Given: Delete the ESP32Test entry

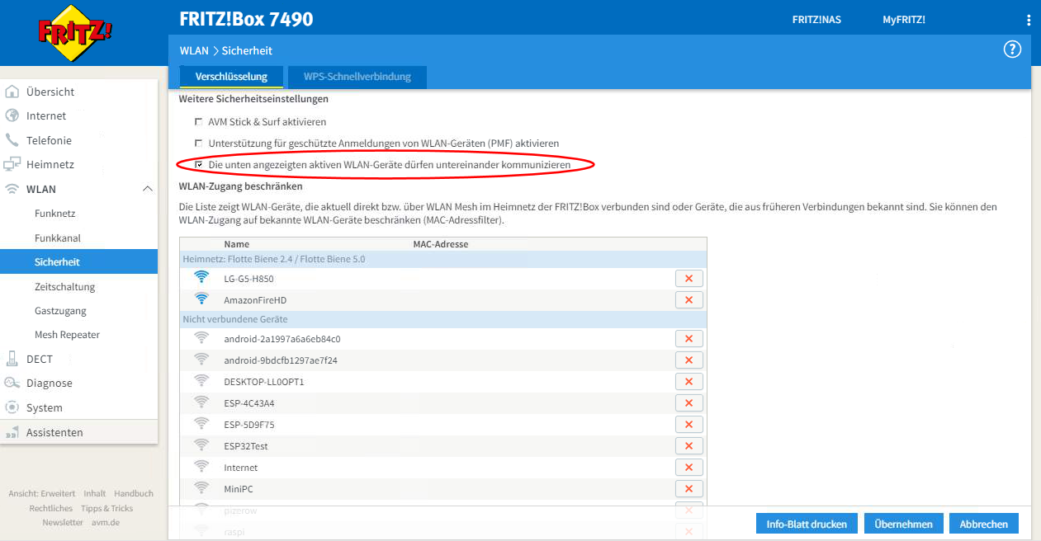Looking at the screenshot, I should (688, 446).
